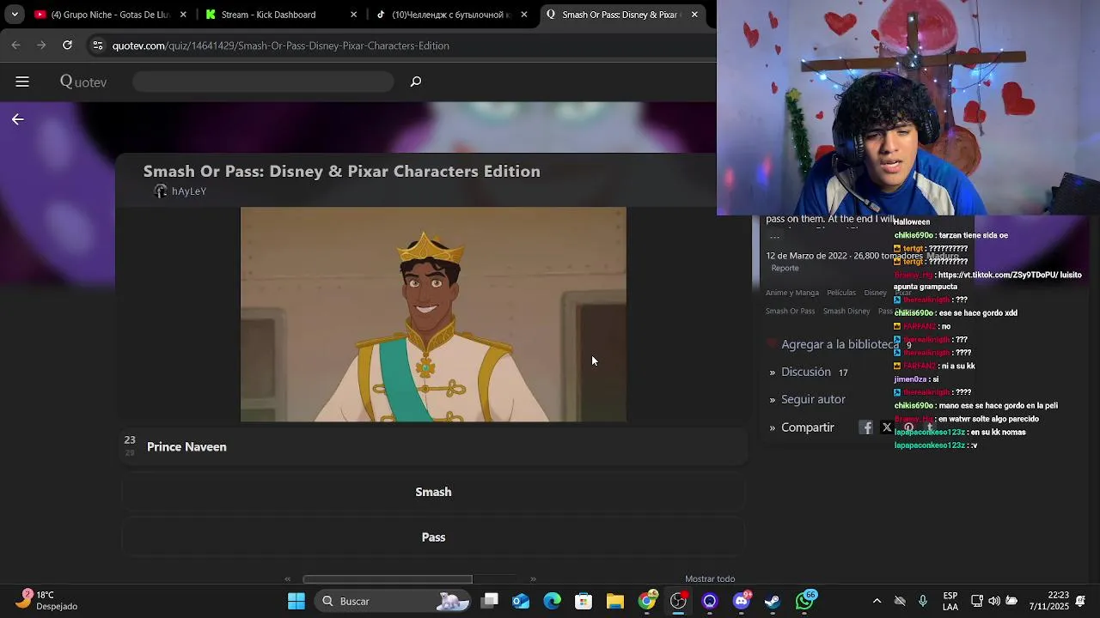Show hidden system tray icons
The width and height of the screenshot is (1100, 618).
[877, 601]
